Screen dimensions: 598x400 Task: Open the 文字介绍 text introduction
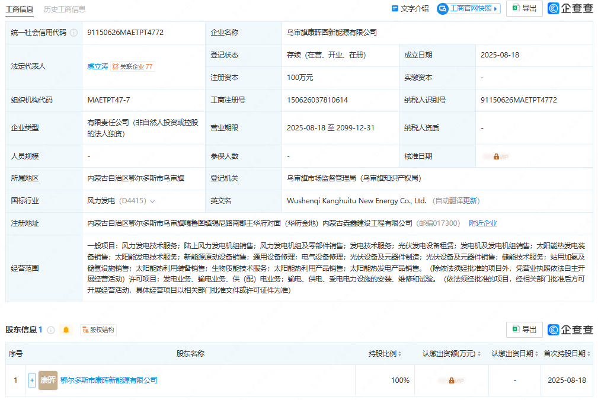coord(410,8)
